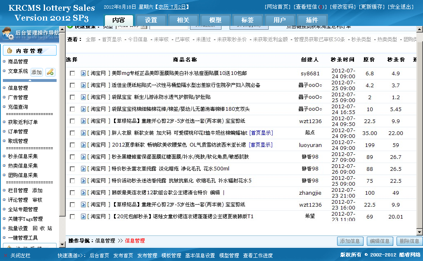
Task: Click the blue arrow icon on the zhangjie row
Action: click(83, 193)
